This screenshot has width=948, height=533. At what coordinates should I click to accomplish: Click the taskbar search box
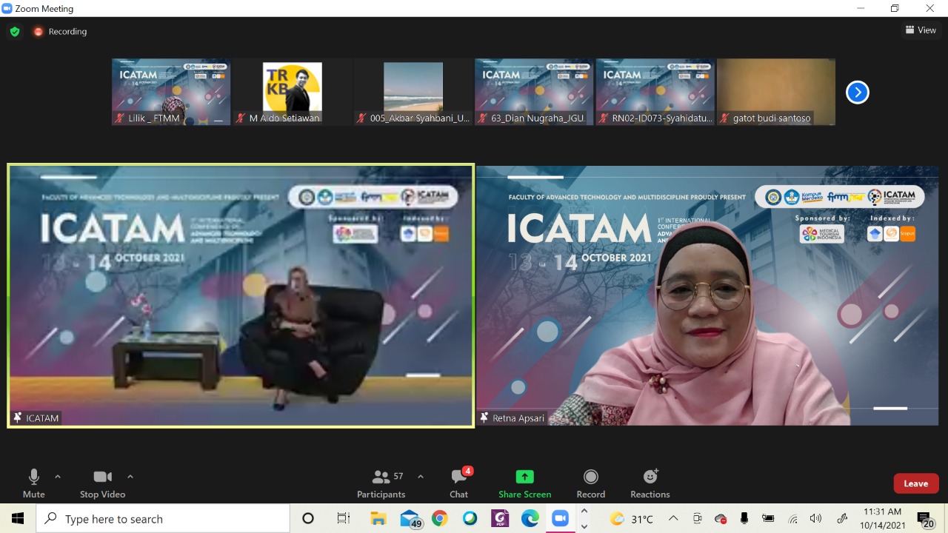tap(163, 519)
